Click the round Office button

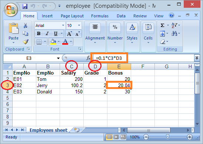tap(11, 10)
